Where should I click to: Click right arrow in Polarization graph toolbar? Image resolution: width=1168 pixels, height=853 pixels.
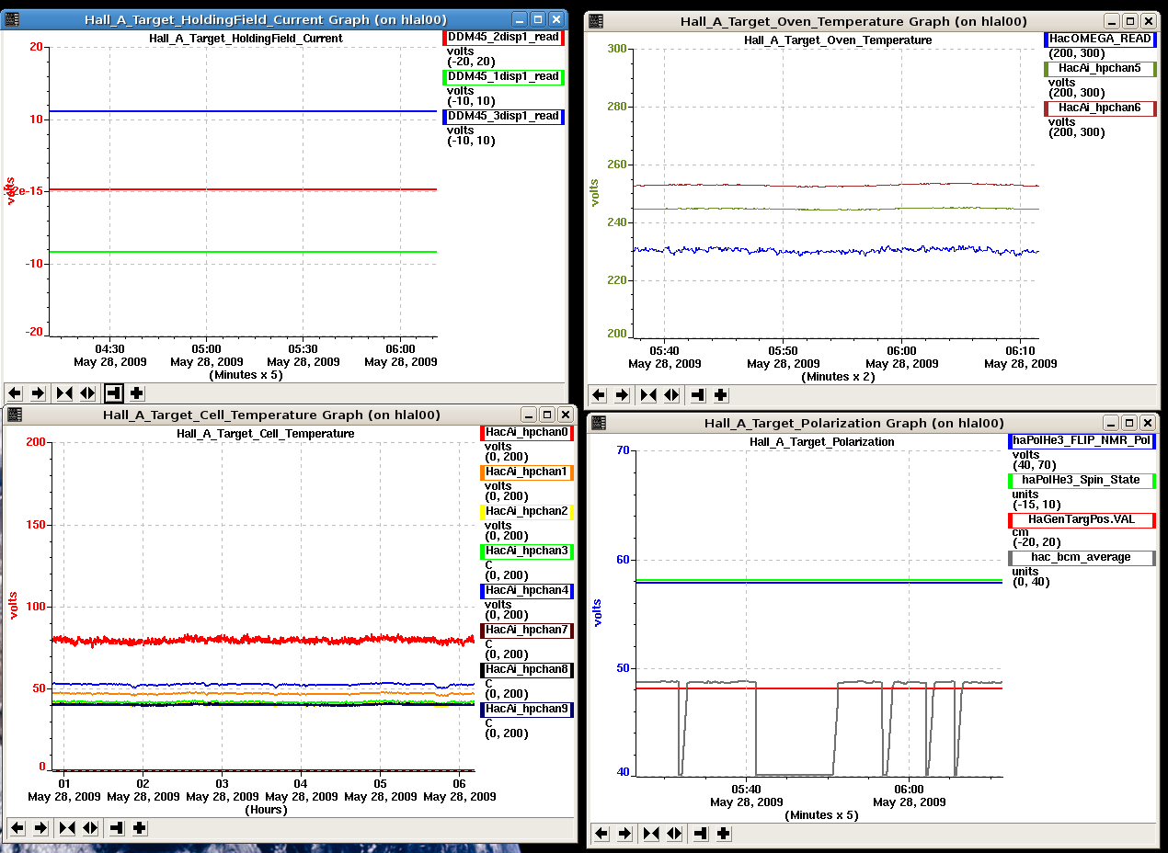click(x=624, y=834)
